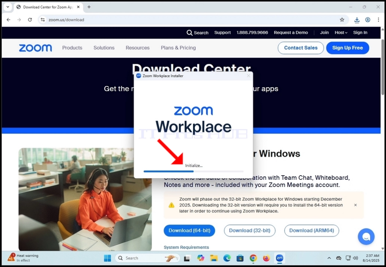This screenshot has height=267, width=386.
Task: Open Google Chrome from the taskbar
Action: point(253,258)
